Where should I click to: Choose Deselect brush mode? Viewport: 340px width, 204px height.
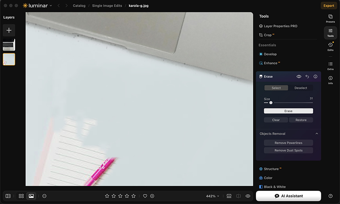301,88
